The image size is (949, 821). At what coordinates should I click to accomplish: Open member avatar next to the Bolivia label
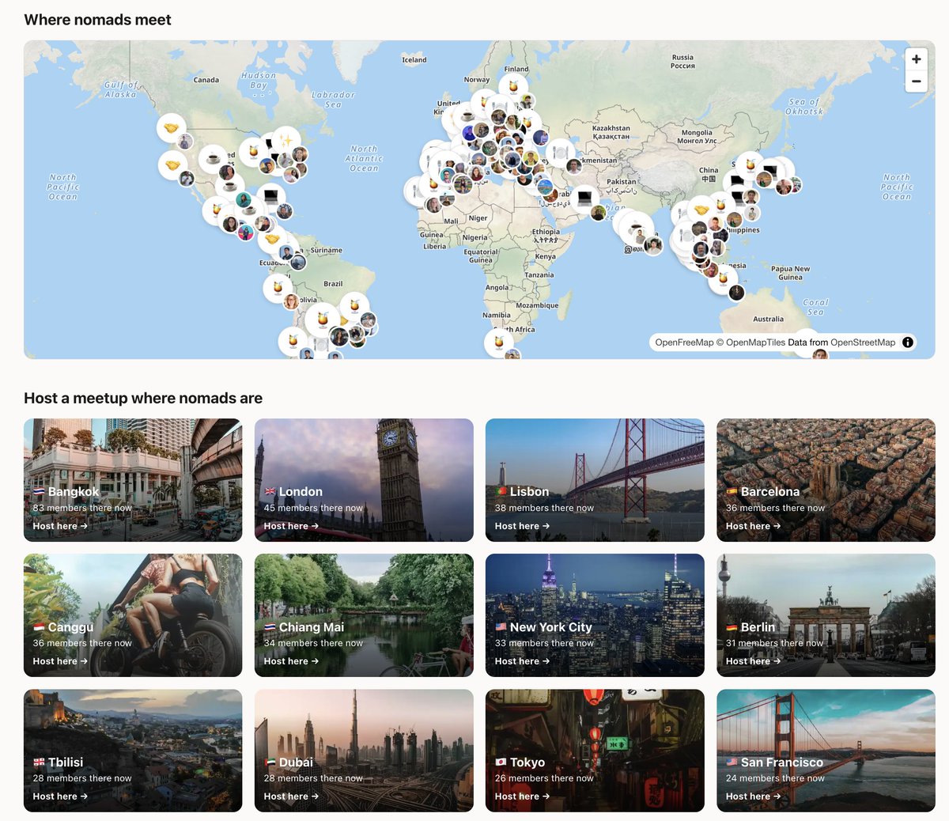[292, 302]
